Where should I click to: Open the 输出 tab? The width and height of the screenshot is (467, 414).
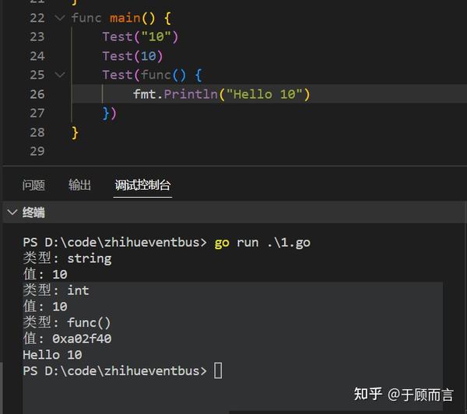point(79,185)
